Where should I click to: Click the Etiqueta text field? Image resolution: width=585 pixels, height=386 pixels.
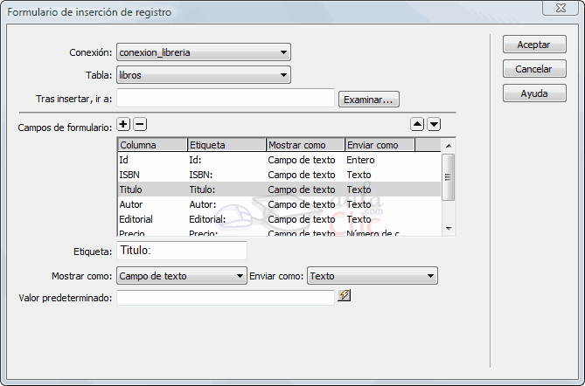coord(182,251)
